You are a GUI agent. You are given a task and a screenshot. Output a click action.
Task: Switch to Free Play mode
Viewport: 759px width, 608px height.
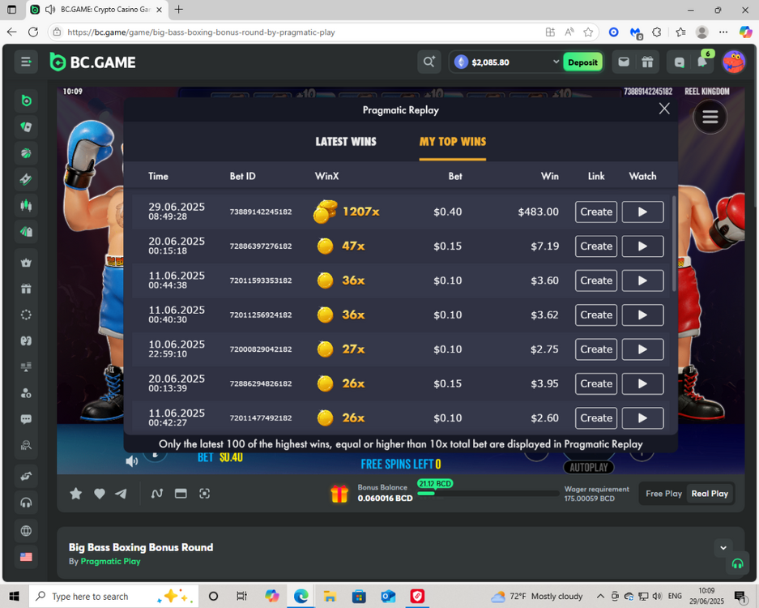pyautogui.click(x=663, y=494)
